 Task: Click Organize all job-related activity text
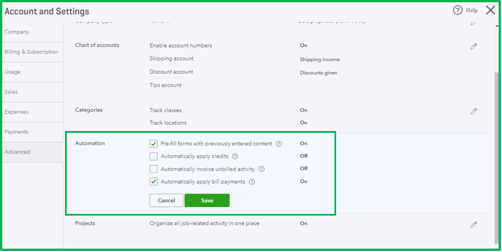(x=204, y=223)
